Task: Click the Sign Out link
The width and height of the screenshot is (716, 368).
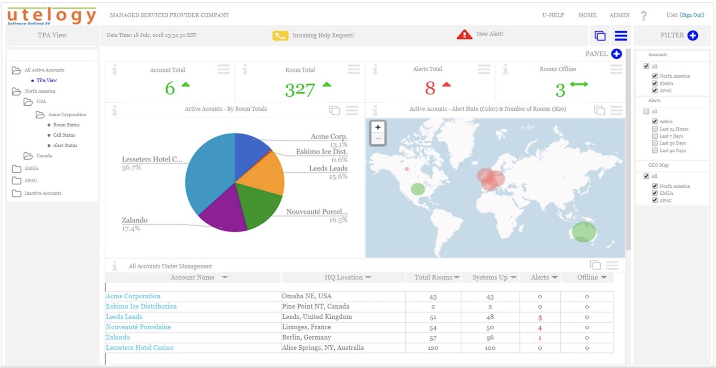Action: pos(692,15)
